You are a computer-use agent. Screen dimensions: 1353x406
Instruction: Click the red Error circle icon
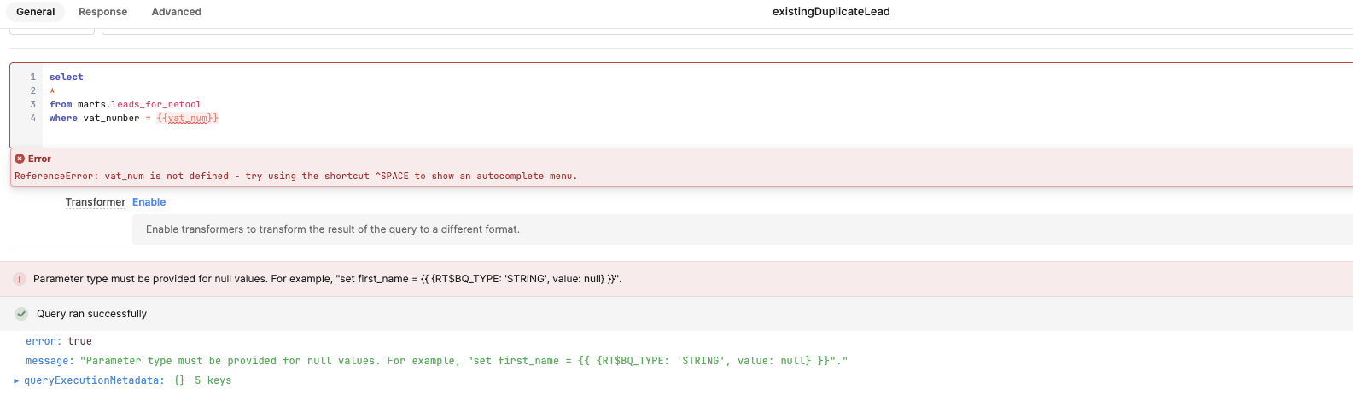click(x=20, y=159)
